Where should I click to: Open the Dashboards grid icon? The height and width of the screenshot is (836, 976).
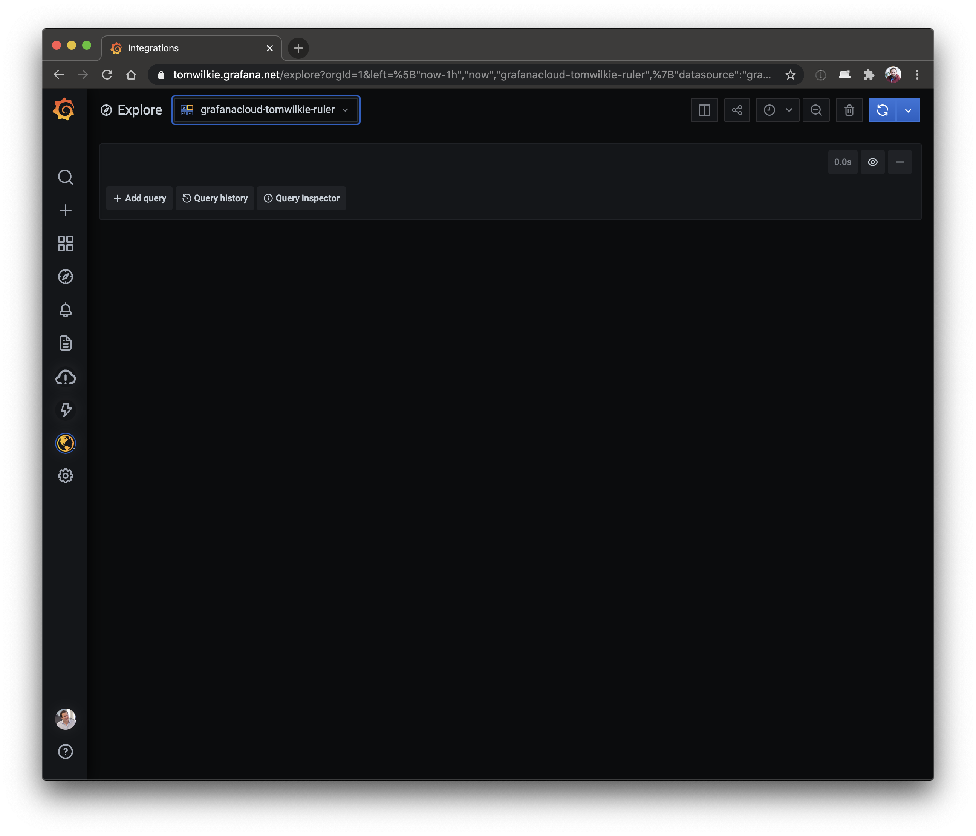click(x=65, y=243)
